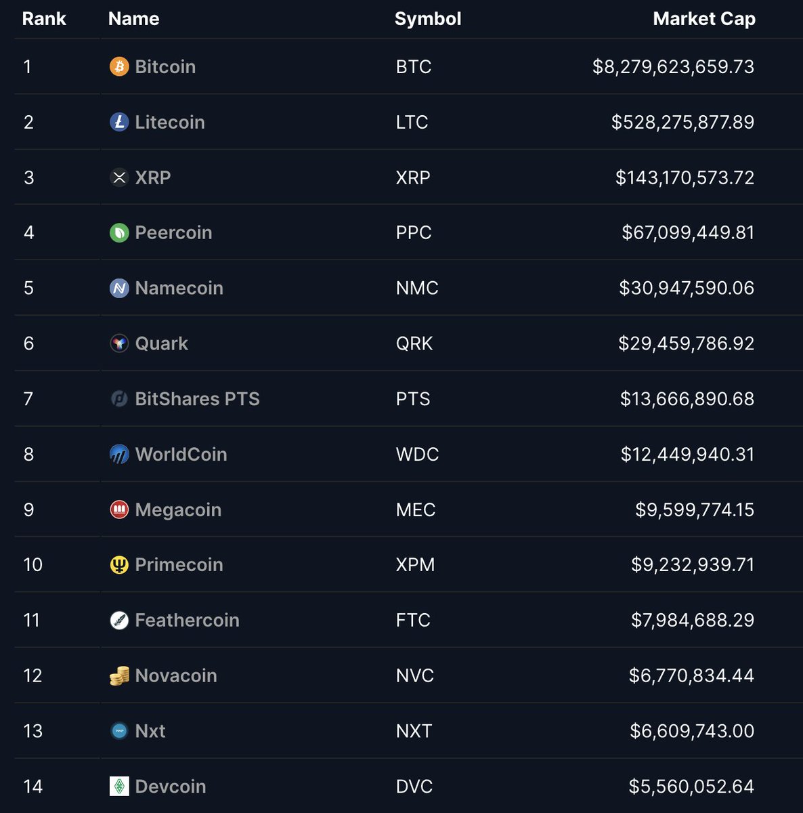Click the Symbol column header
The height and width of the screenshot is (813, 803).
click(428, 19)
